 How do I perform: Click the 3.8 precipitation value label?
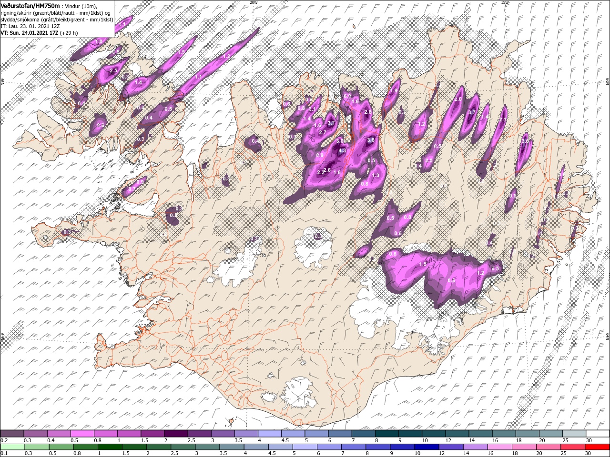(371, 140)
